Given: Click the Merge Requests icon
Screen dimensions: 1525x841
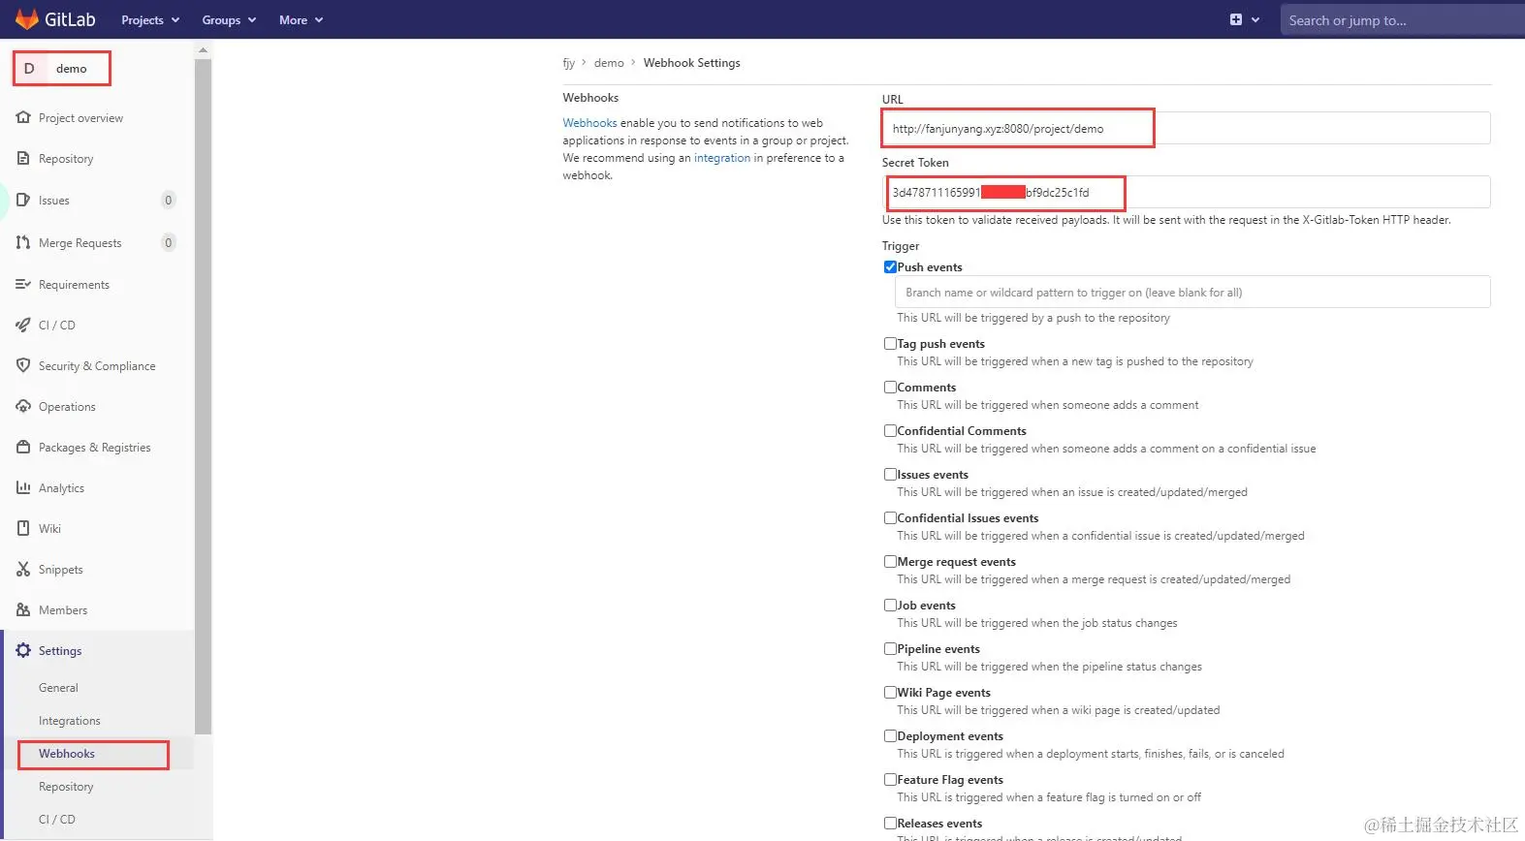Looking at the screenshot, I should click(23, 242).
